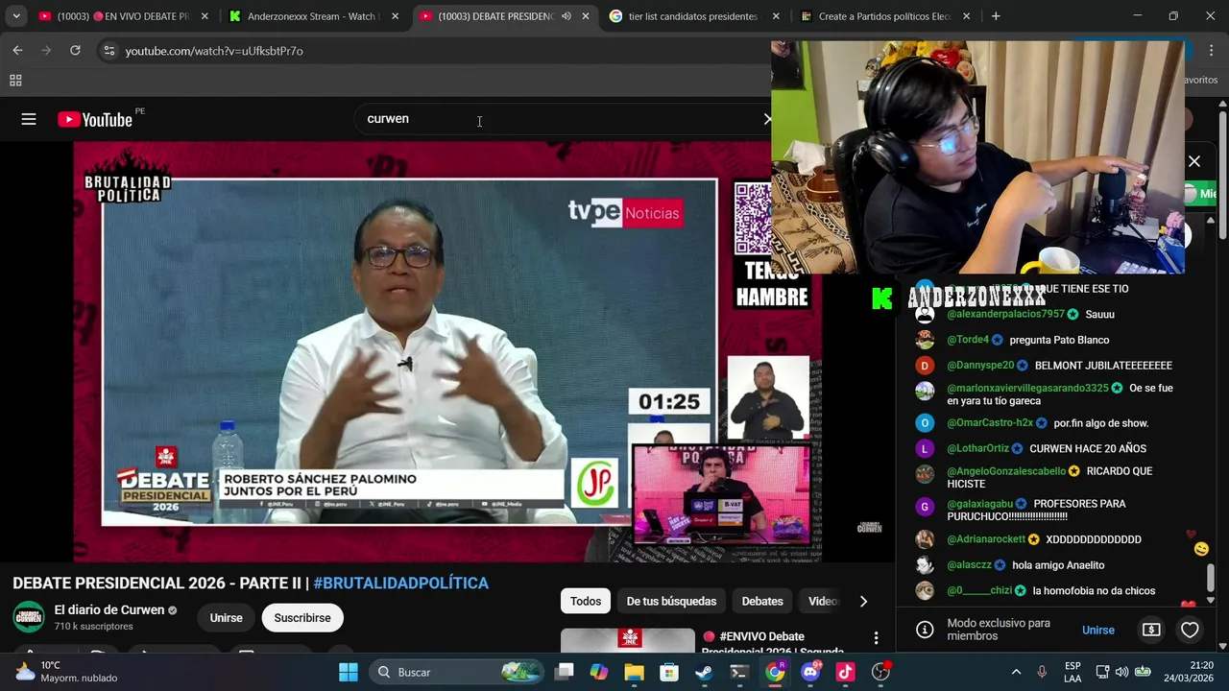Click chat user @Adrianarockett
Image resolution: width=1229 pixels, height=691 pixels.
click(x=986, y=539)
